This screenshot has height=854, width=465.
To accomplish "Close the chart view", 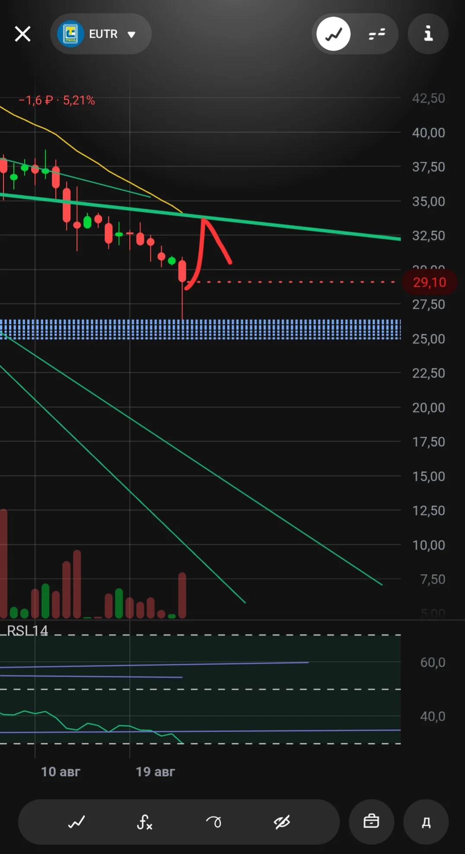I will pos(22,34).
